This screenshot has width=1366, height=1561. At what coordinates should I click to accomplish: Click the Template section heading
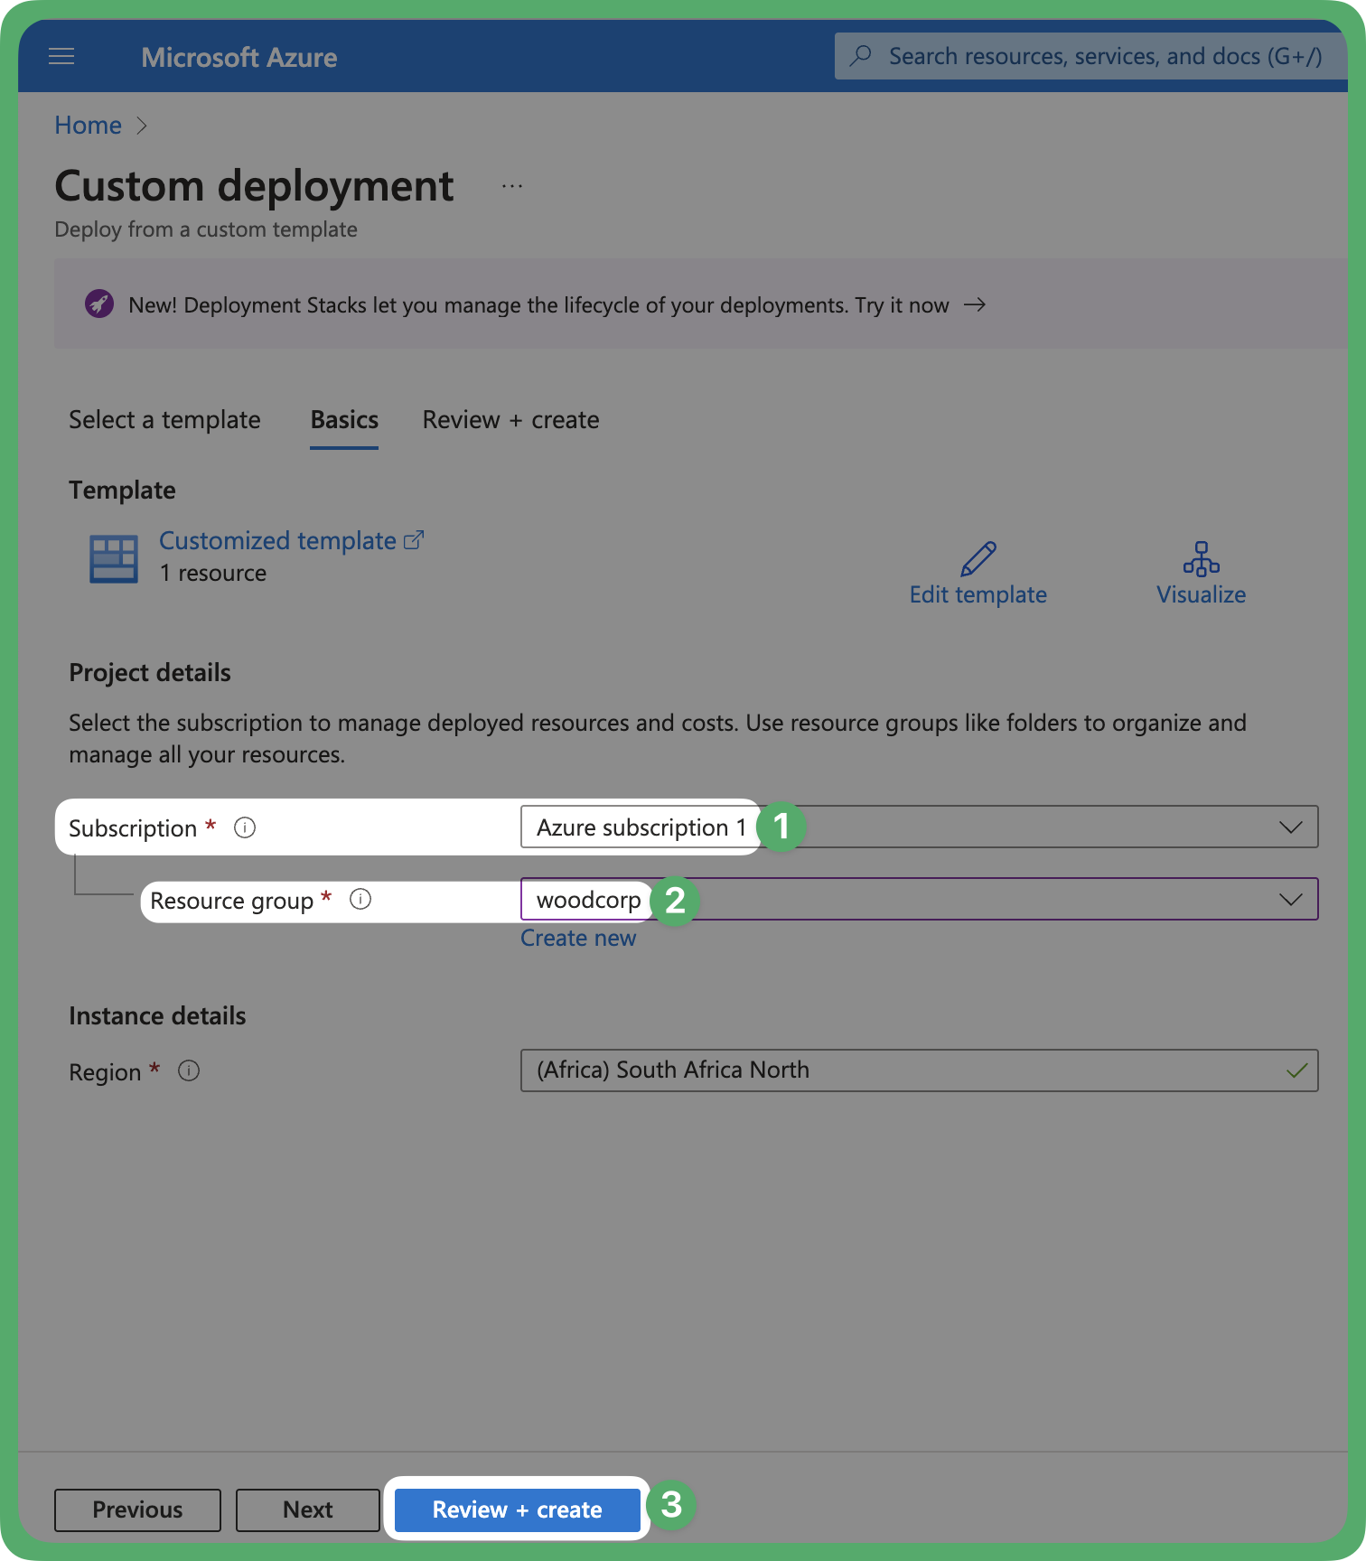tap(122, 491)
